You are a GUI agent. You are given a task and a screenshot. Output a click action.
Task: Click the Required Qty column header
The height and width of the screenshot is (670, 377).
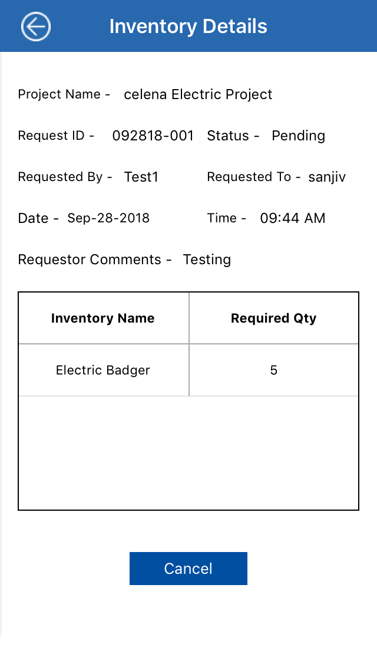(273, 318)
